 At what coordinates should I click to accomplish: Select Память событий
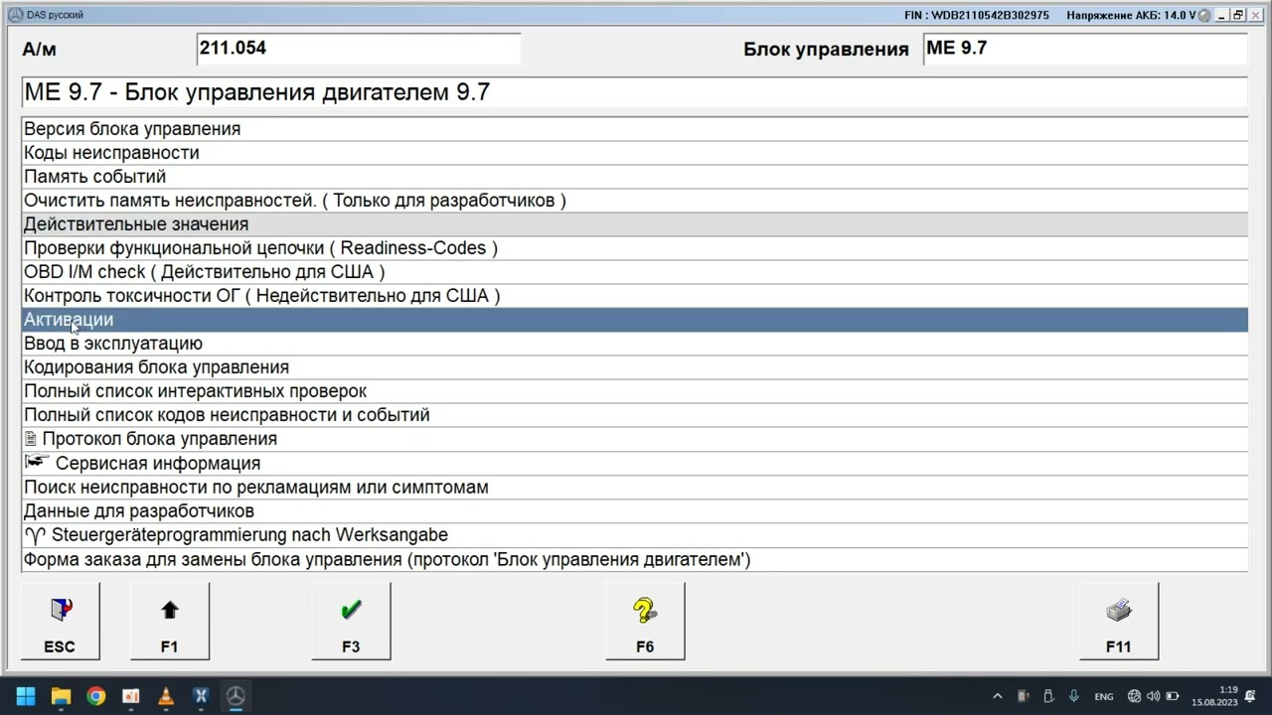[x=634, y=177]
